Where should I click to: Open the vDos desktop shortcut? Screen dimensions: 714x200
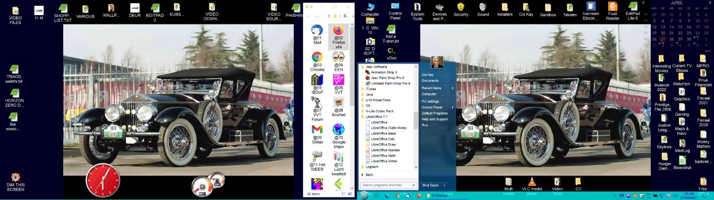391,53
